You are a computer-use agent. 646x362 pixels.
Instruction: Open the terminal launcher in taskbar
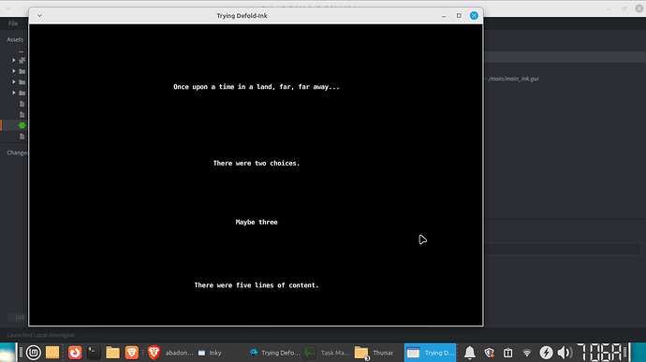[x=94, y=353]
